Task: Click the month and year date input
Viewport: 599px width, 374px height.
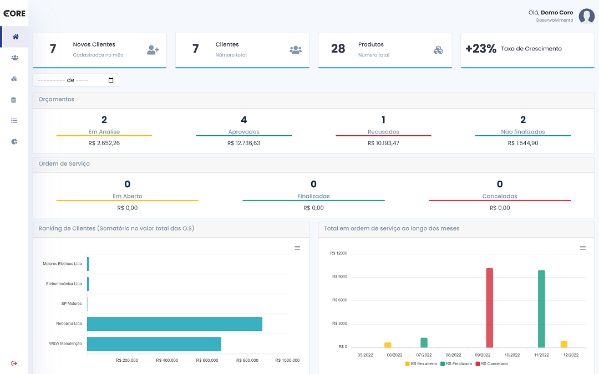Action: pyautogui.click(x=76, y=80)
